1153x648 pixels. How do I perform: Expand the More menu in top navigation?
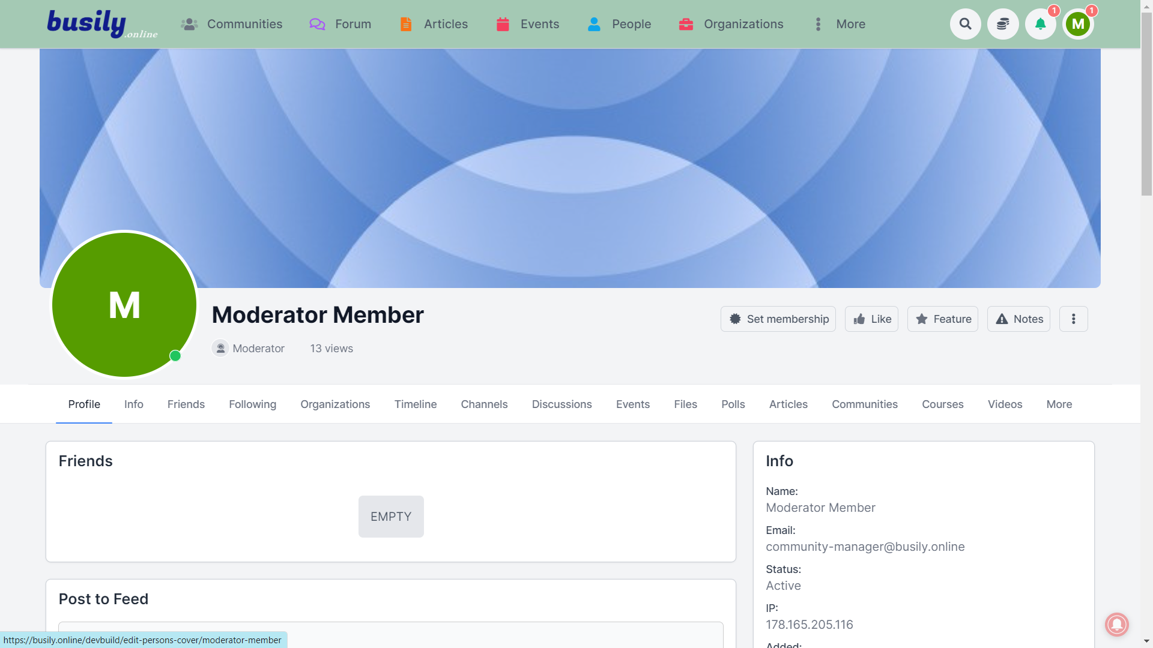(x=840, y=24)
